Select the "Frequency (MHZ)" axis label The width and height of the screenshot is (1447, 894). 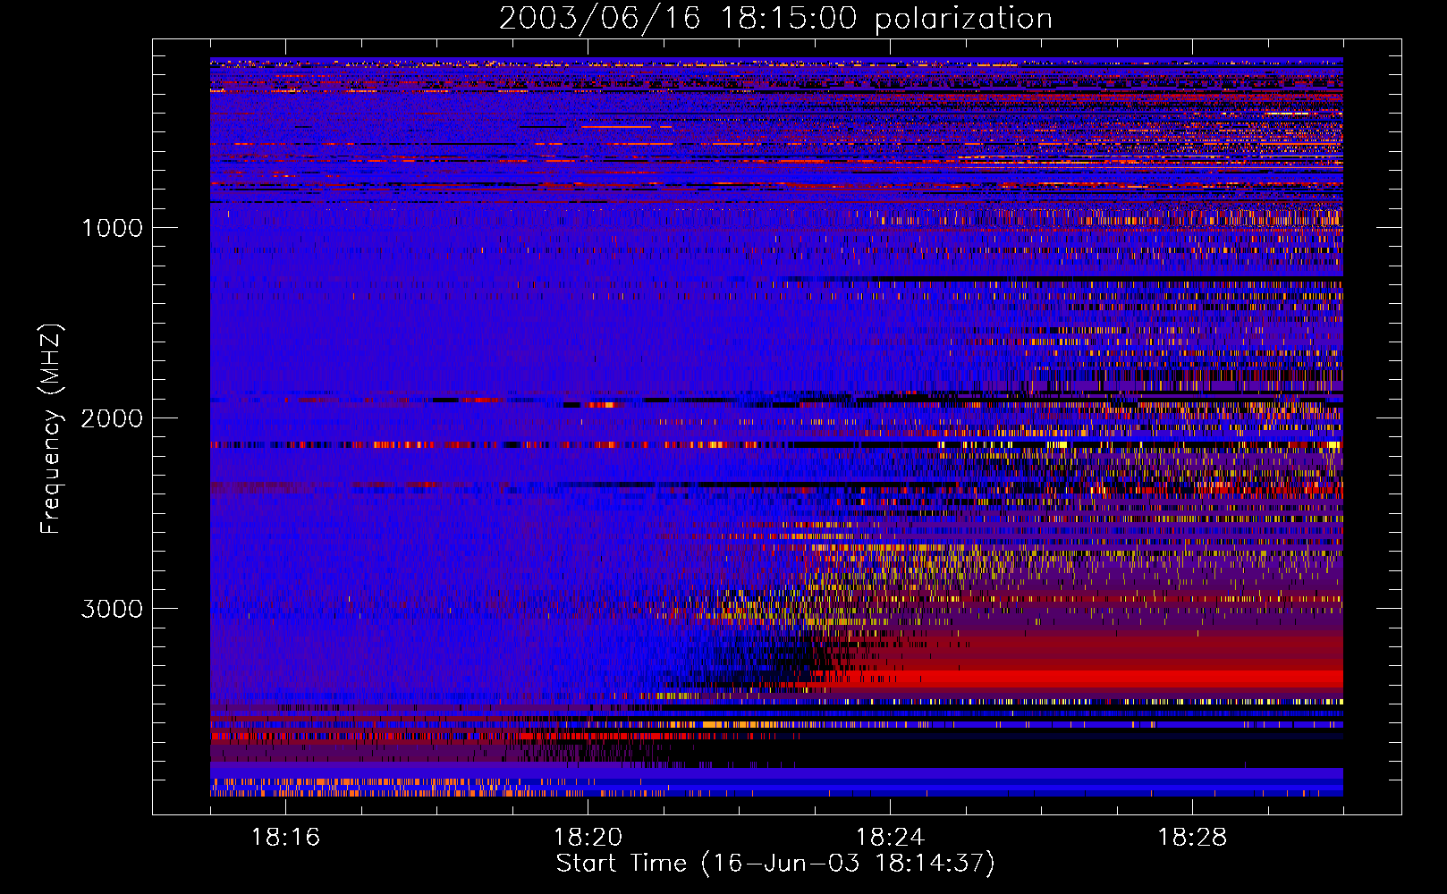(x=50, y=428)
